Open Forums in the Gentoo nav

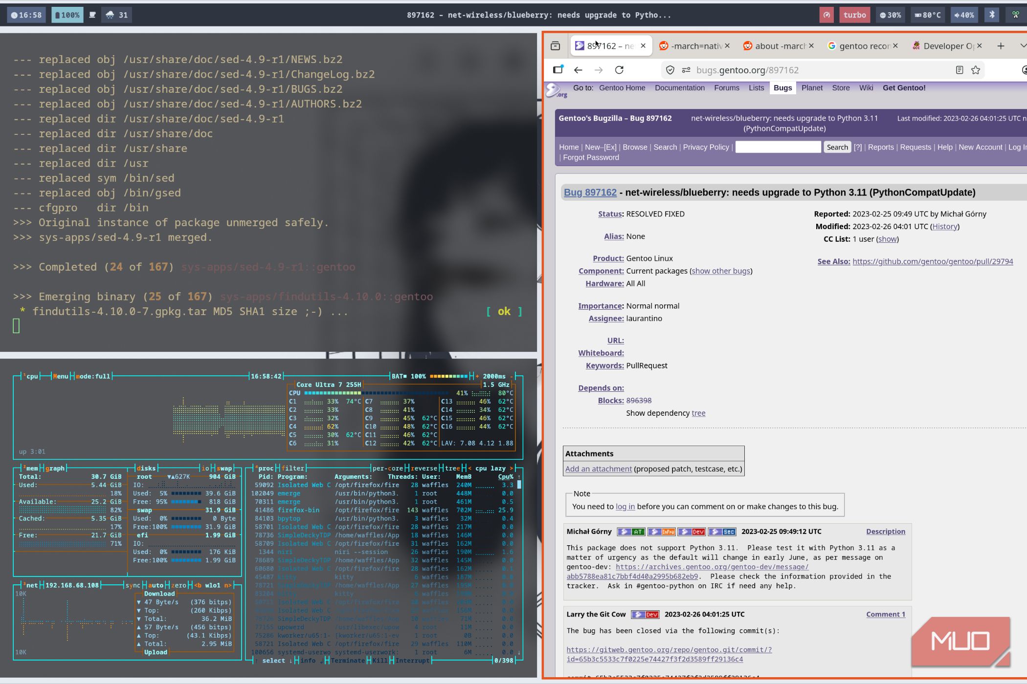[x=727, y=88]
